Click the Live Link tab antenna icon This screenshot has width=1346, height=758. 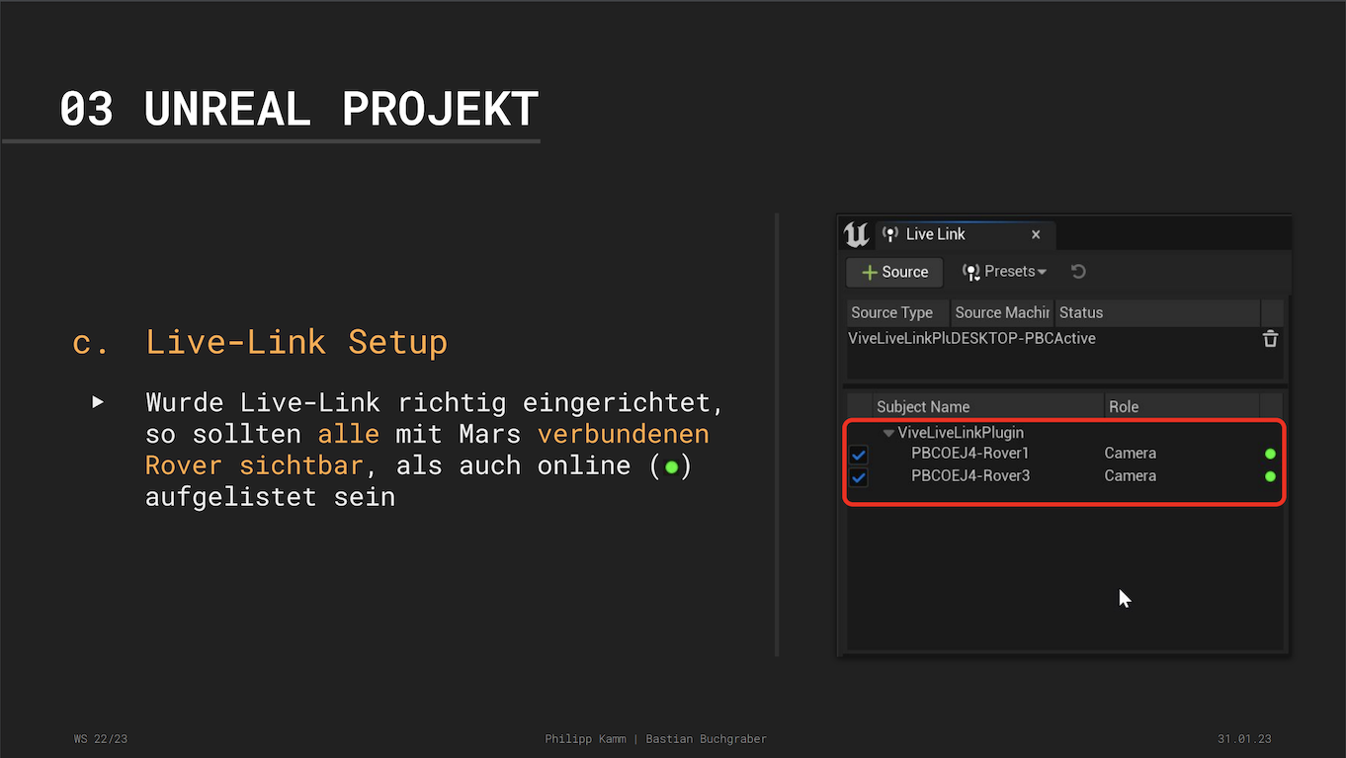click(x=890, y=235)
